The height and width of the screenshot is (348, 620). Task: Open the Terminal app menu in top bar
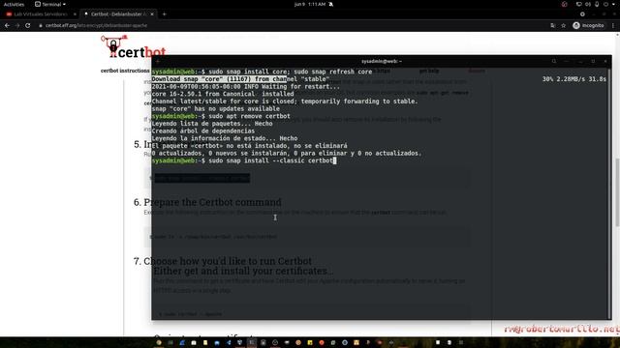50,4
